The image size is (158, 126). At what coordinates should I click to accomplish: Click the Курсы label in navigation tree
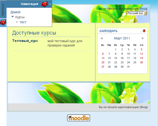coord(20,17)
